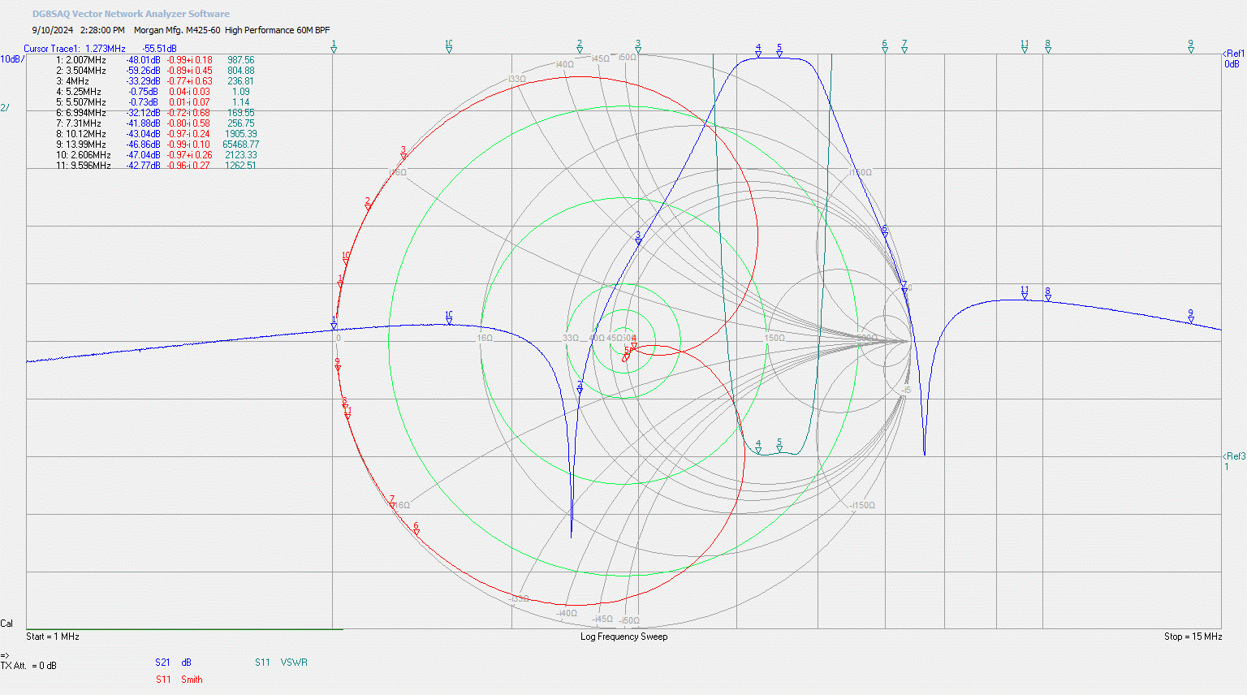
Task: Click the blue S21 dB trace label
Action: point(174,663)
